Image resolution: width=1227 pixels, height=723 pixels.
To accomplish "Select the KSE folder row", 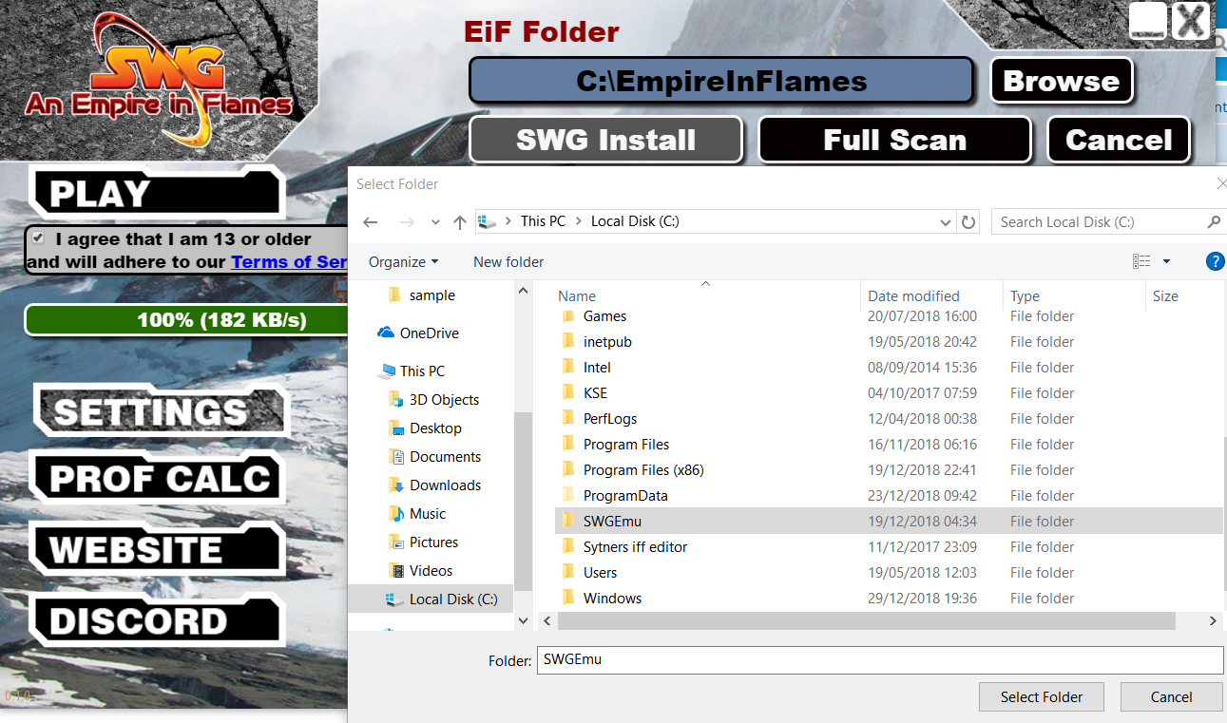I will point(889,393).
